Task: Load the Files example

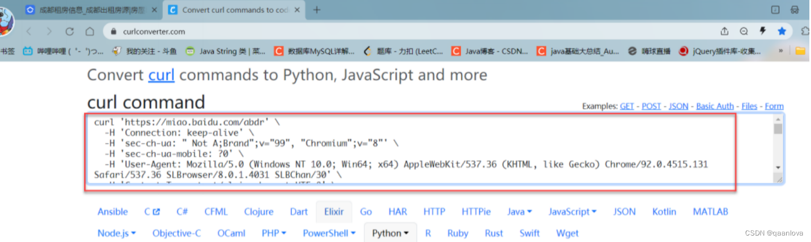Action: tap(749, 106)
